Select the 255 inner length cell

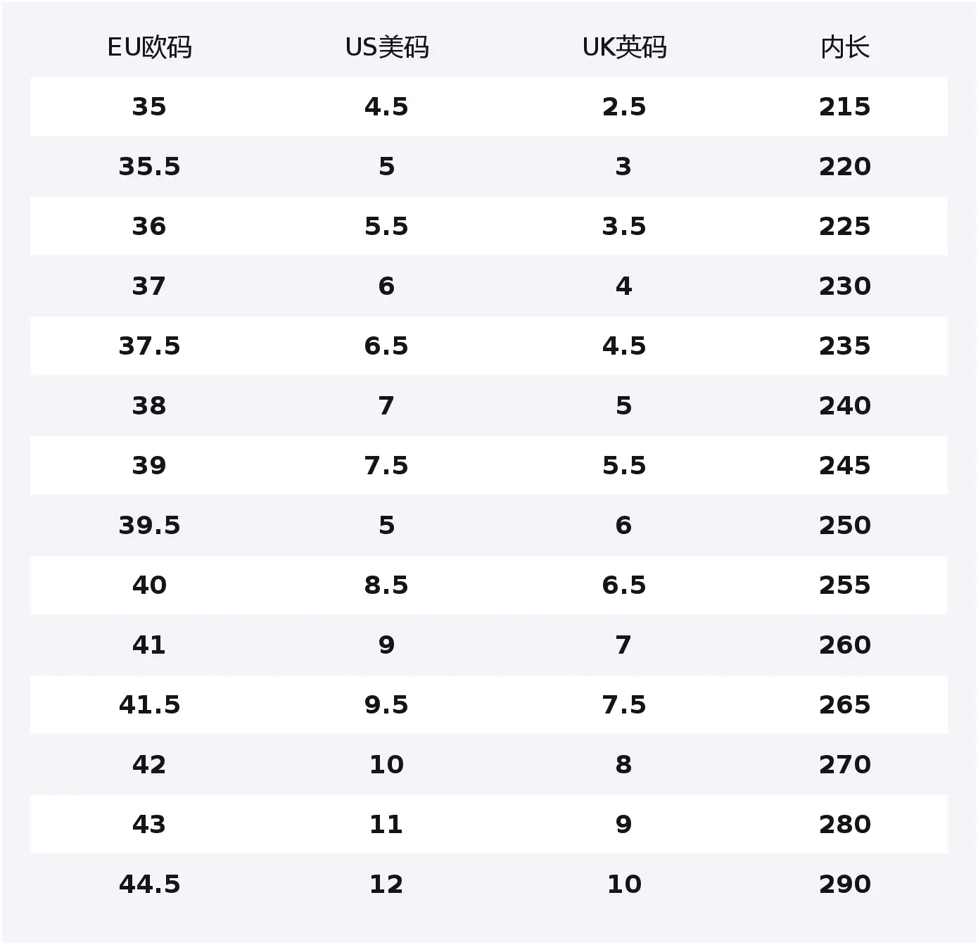click(844, 585)
